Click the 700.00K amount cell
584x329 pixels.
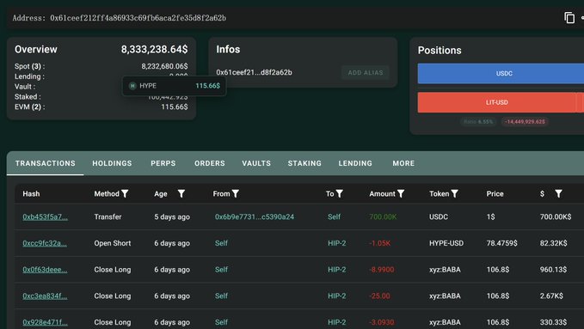pyautogui.click(x=383, y=216)
